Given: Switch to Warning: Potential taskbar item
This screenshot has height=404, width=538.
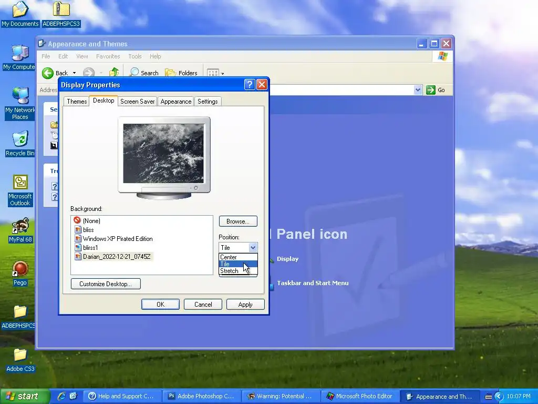Looking at the screenshot, I should pyautogui.click(x=281, y=396).
